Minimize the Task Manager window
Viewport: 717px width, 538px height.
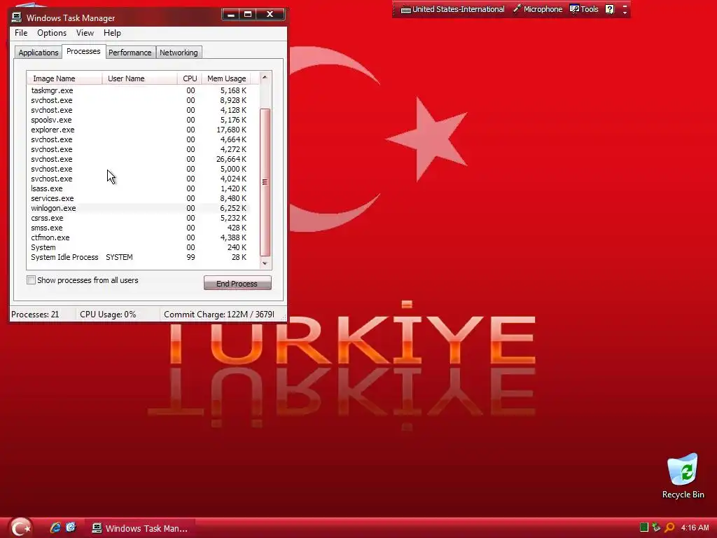click(231, 15)
